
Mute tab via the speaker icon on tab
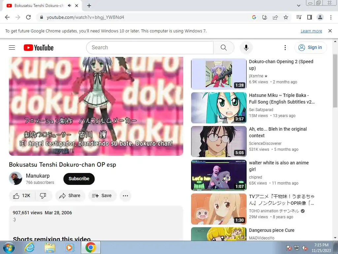[69, 6]
